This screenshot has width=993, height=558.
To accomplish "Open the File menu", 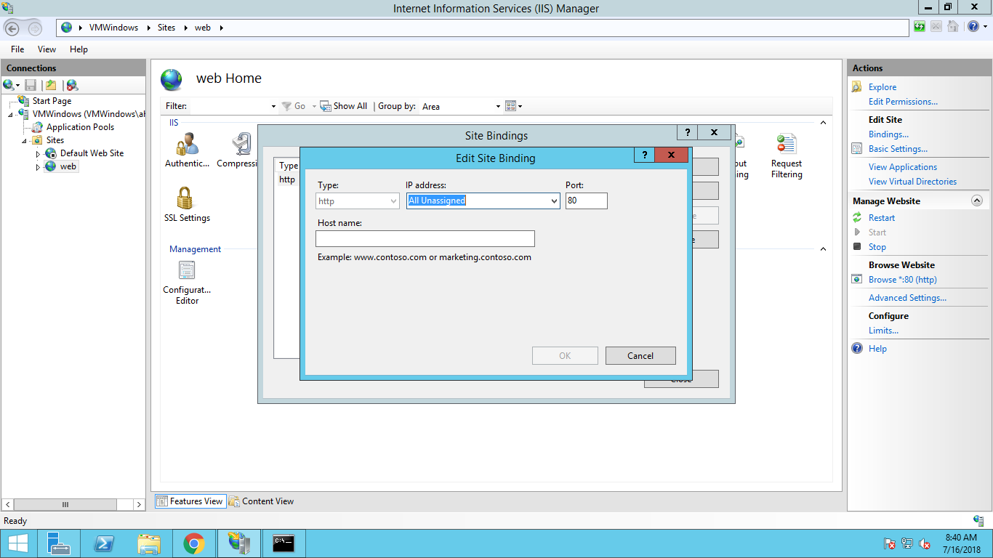I will point(17,49).
